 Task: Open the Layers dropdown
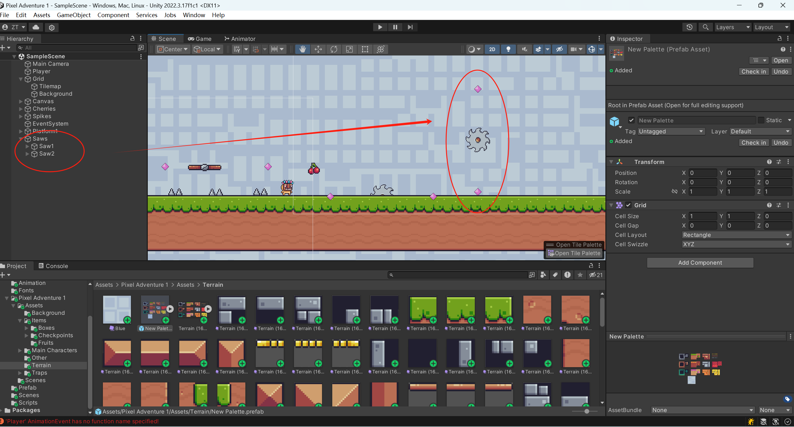(x=733, y=27)
